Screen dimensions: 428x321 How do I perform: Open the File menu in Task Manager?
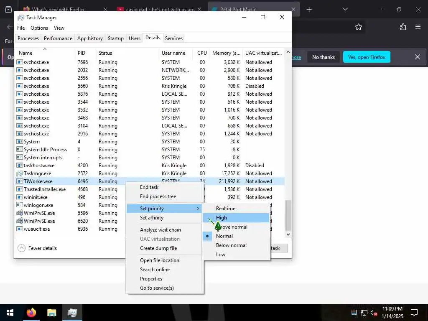pos(21,28)
